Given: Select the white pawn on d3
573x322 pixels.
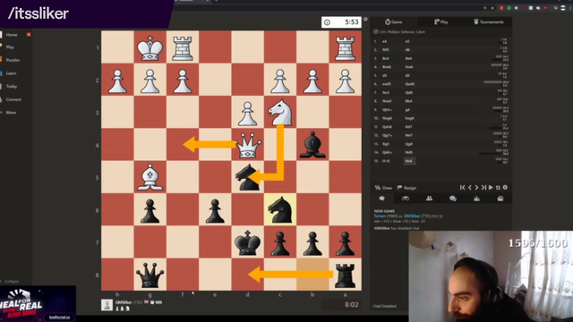Looking at the screenshot, I should pos(247,113).
